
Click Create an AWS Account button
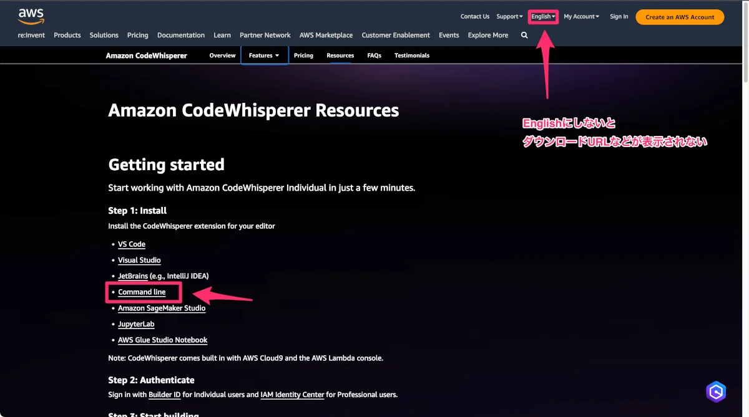coord(680,17)
